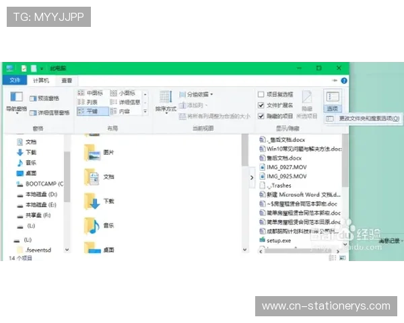Click the IMG_0927.MOV file icon

262,167
